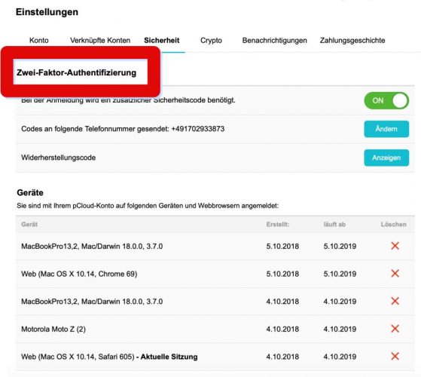Click Anzeigen button for Wiederherstellungscode
Screen dimensions: 421x377
point(386,158)
